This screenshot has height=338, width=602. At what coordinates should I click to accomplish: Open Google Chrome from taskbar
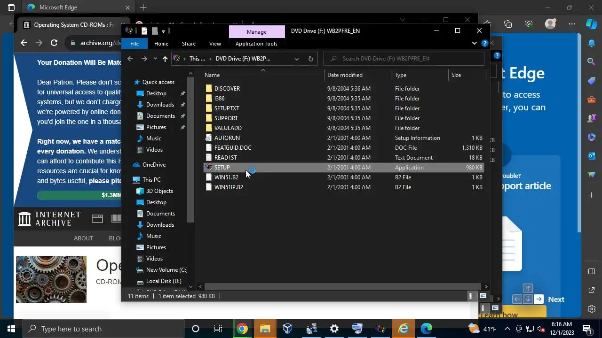242,329
